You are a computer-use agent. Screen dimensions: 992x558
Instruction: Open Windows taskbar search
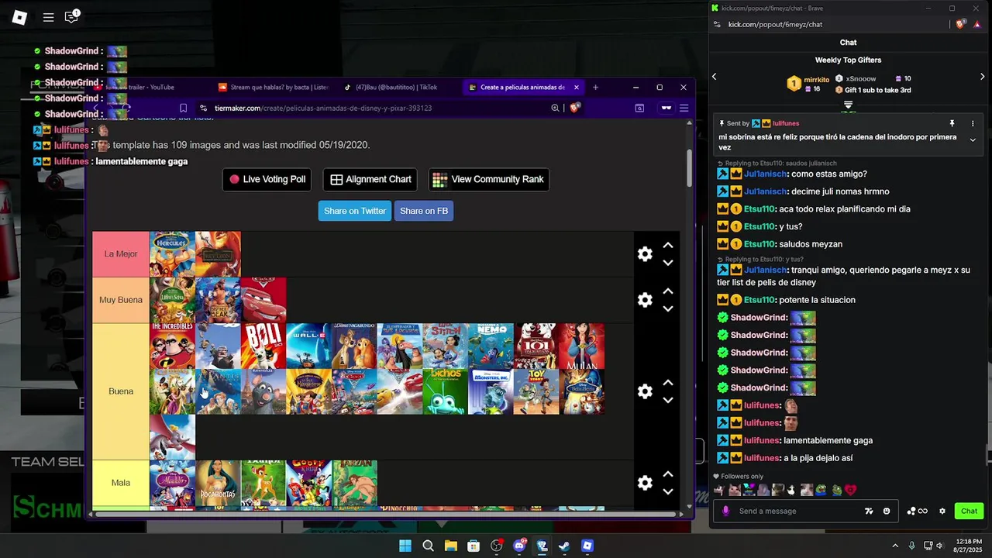(x=428, y=546)
